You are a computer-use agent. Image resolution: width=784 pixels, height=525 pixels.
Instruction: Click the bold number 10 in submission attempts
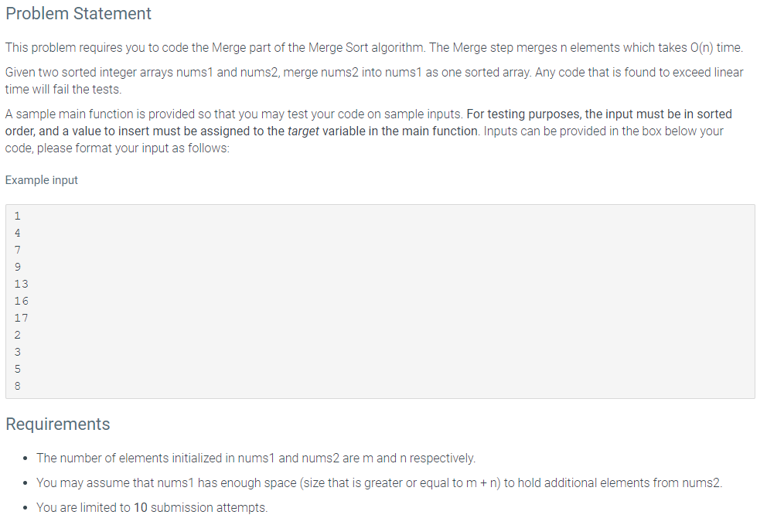[141, 507]
